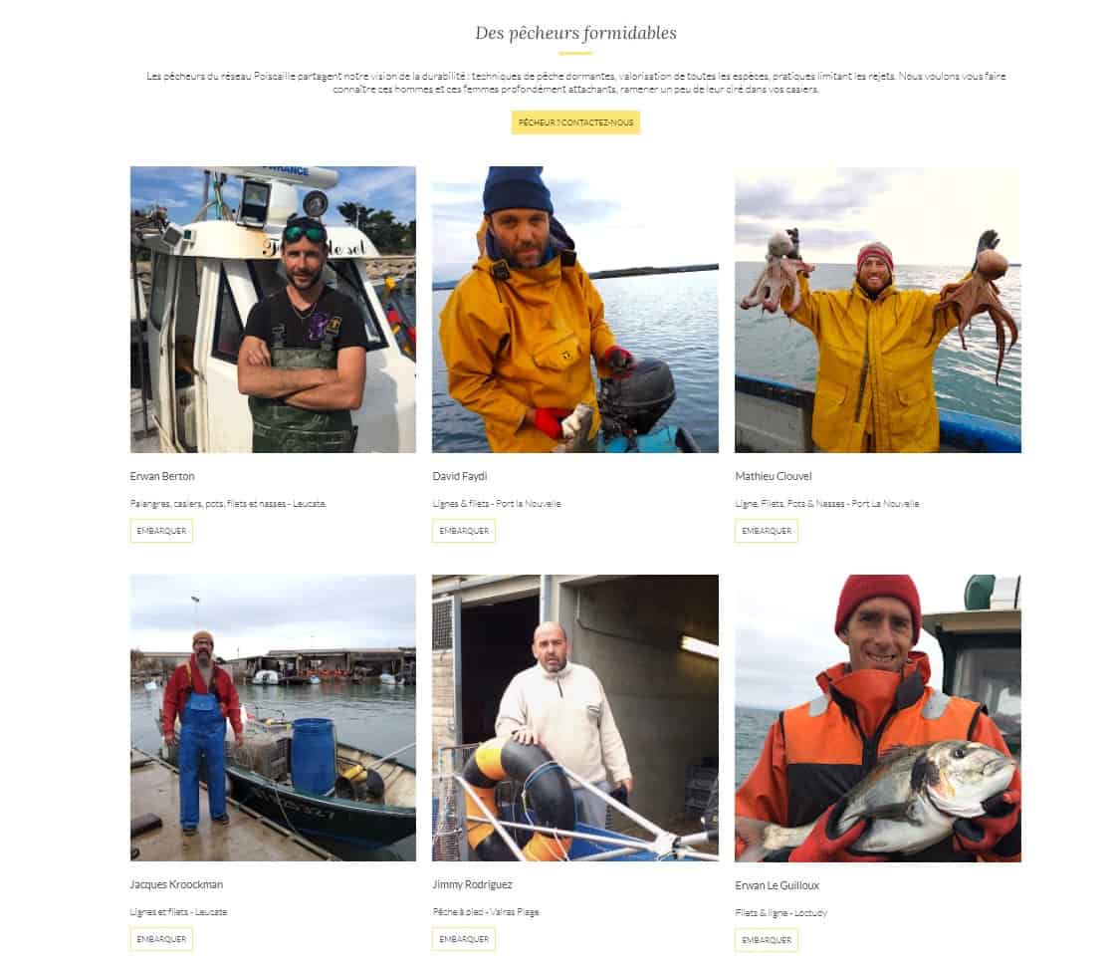Open Erwan Berton's photo thumbnail
The width and height of the screenshot is (1112, 968).
(273, 310)
